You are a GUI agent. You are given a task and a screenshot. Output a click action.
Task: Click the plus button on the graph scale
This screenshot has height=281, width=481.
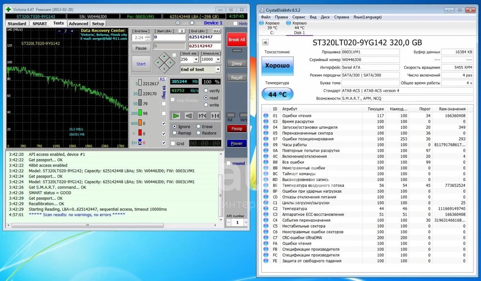coord(71,31)
